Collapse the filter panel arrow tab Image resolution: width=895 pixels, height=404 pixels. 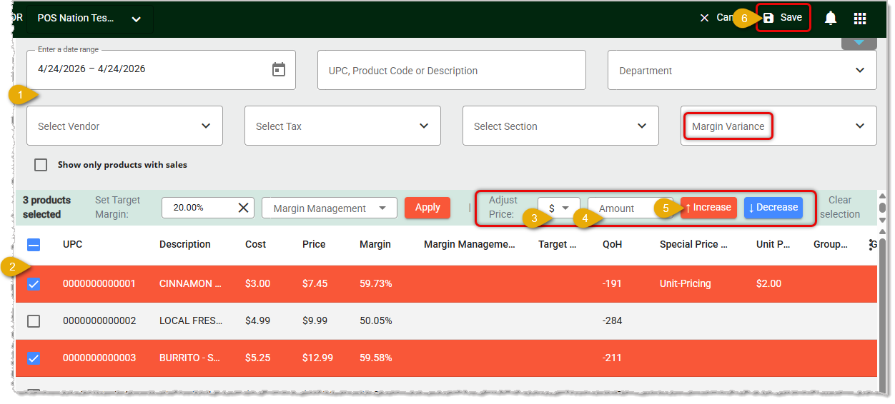859,43
